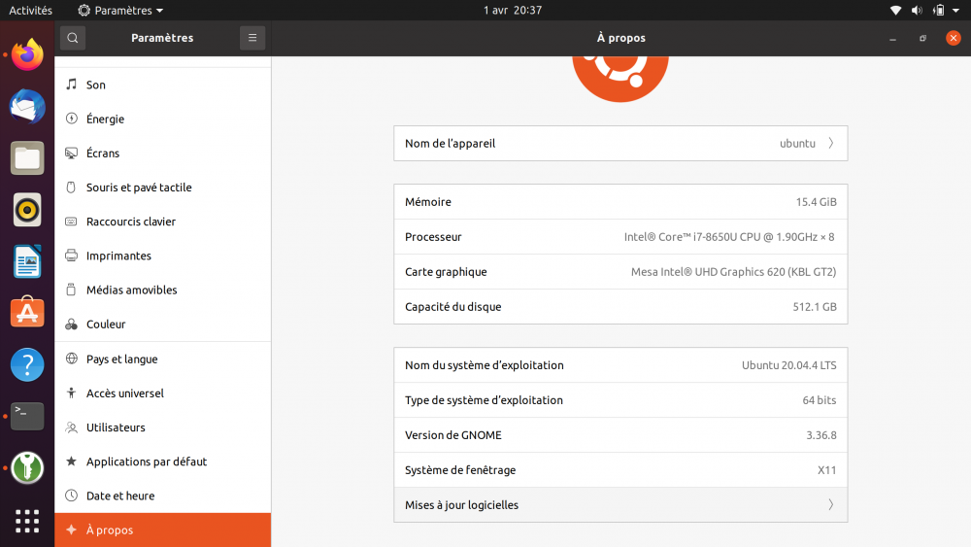The image size is (971, 547).
Task: Click the 64 bits value
Action: pyautogui.click(x=820, y=400)
